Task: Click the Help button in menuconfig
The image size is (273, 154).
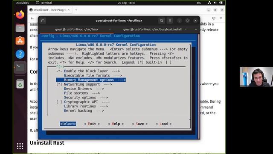Action: [x=116, y=124]
